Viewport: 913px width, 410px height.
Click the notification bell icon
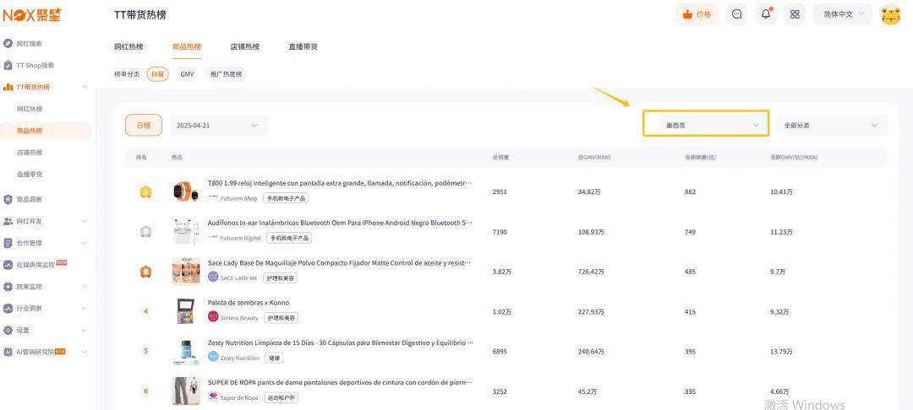point(766,14)
